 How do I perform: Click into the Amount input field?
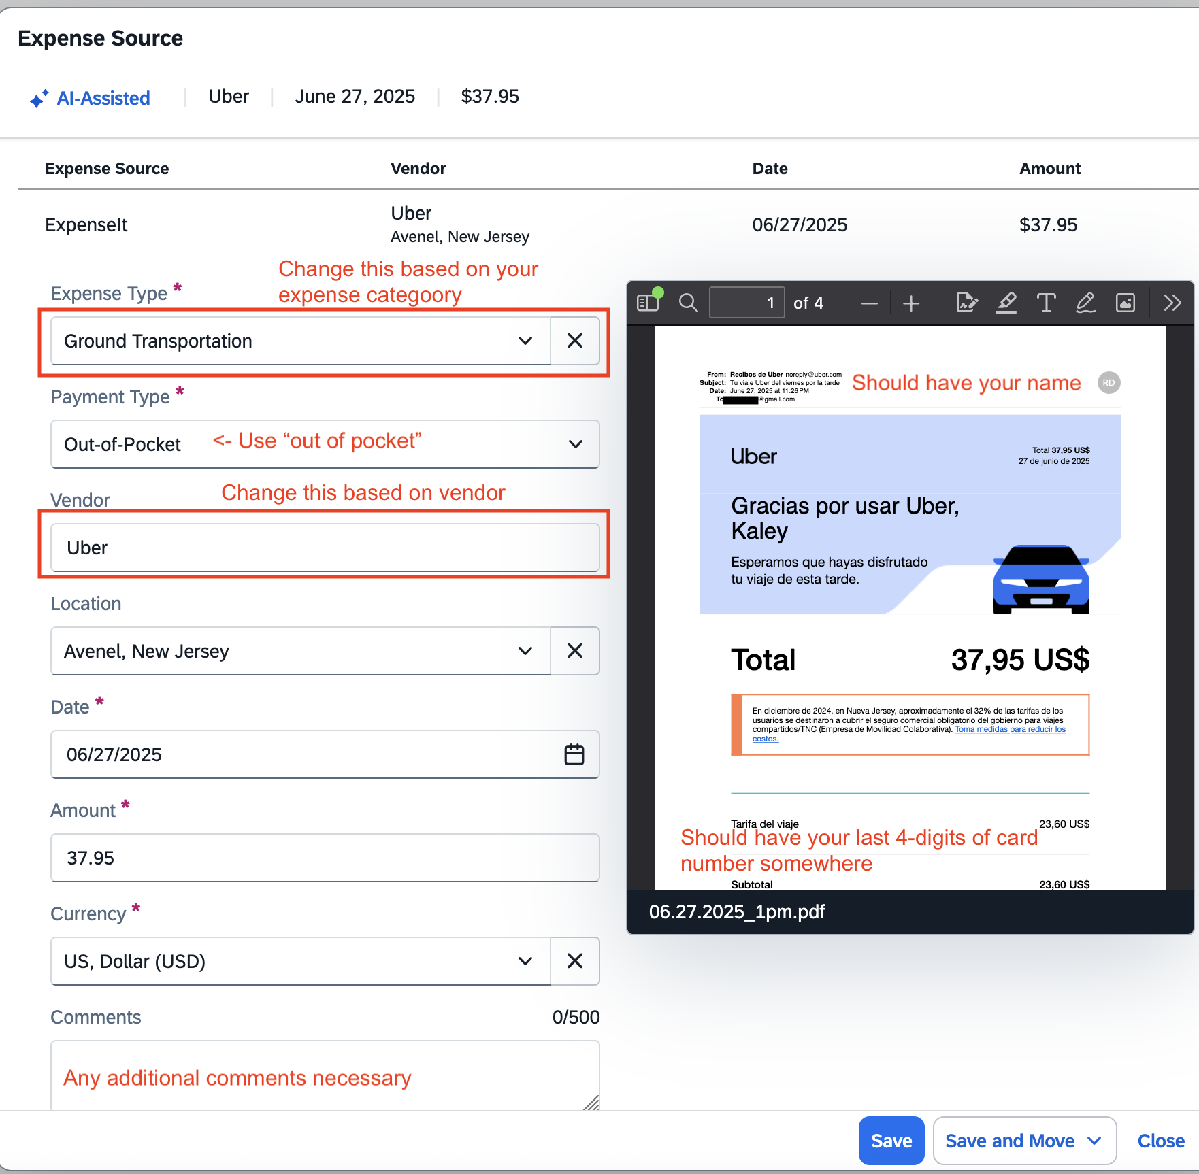coord(325,858)
